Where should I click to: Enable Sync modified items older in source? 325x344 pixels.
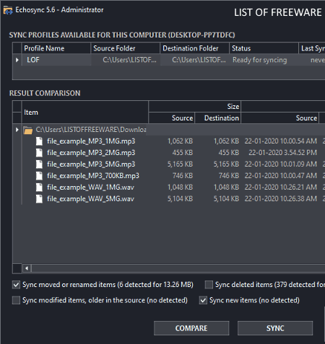pos(16,300)
